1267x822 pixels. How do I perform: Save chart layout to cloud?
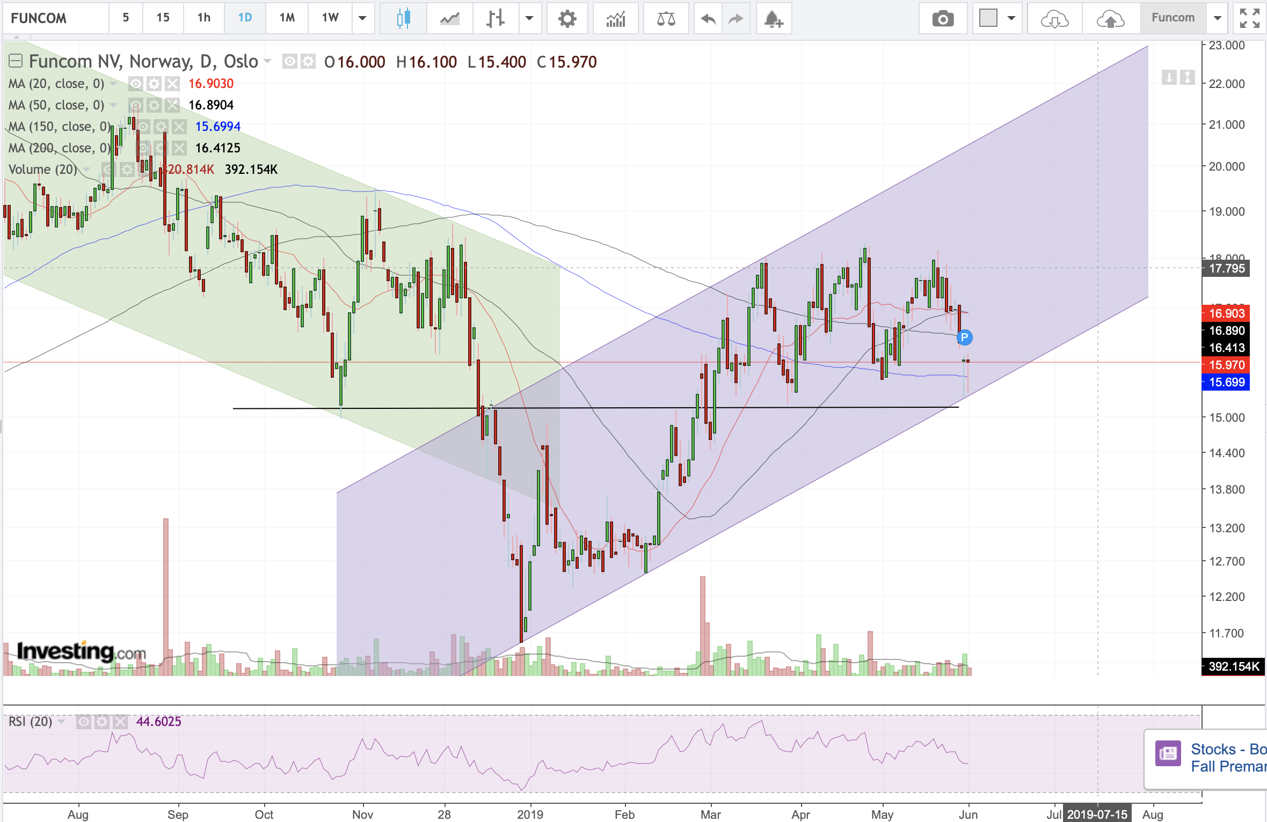pyautogui.click(x=1110, y=19)
